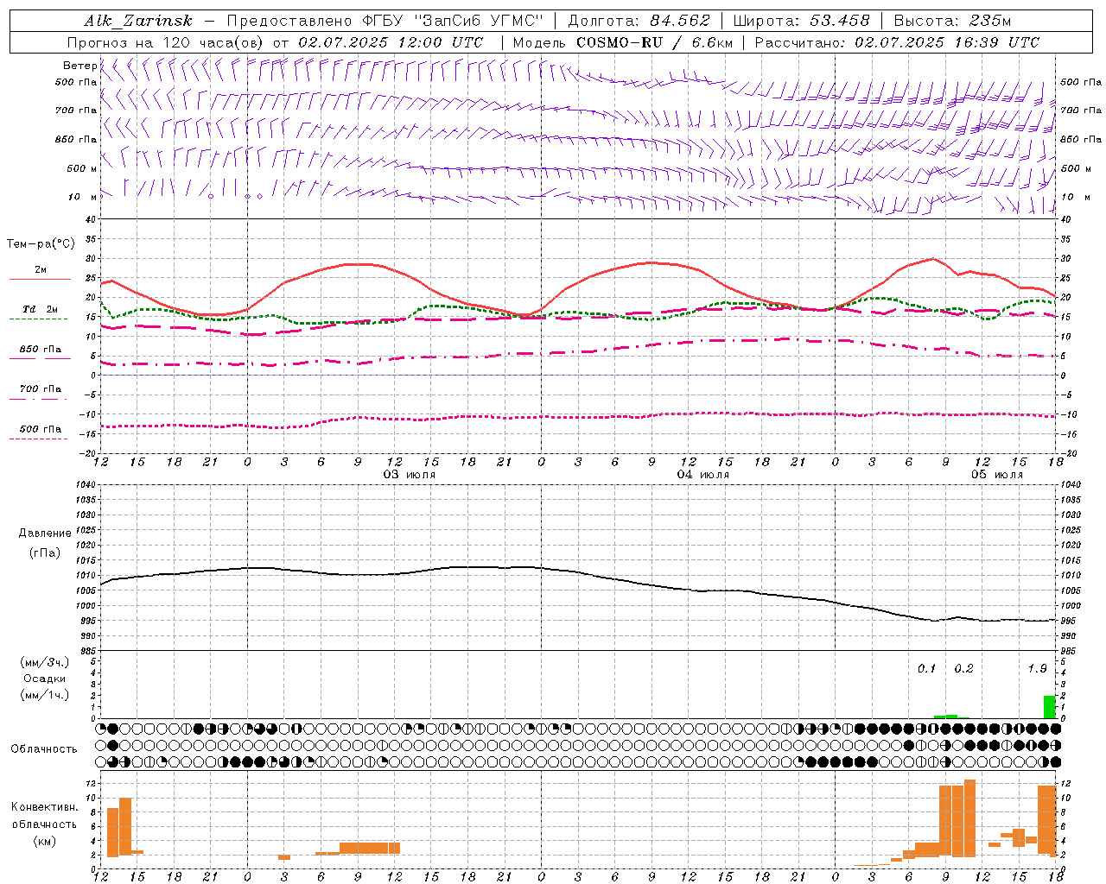Click the 0.2 precipitation amount value
The height and width of the screenshot is (884, 1106).
pyautogui.click(x=963, y=668)
